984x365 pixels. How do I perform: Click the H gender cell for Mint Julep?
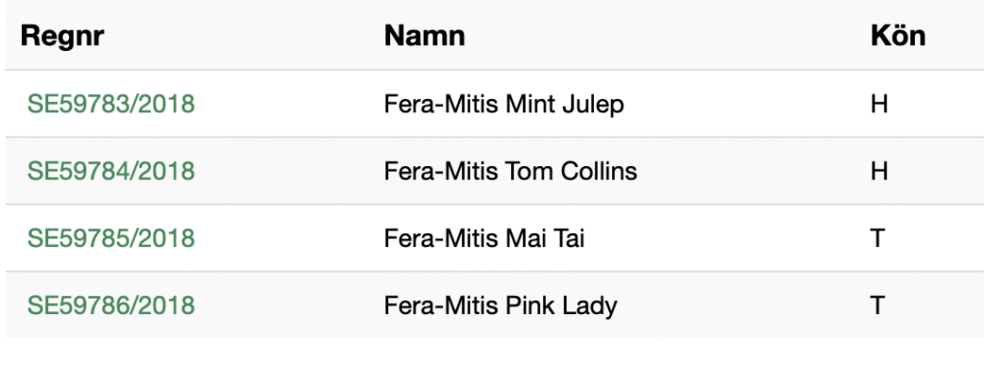(879, 104)
